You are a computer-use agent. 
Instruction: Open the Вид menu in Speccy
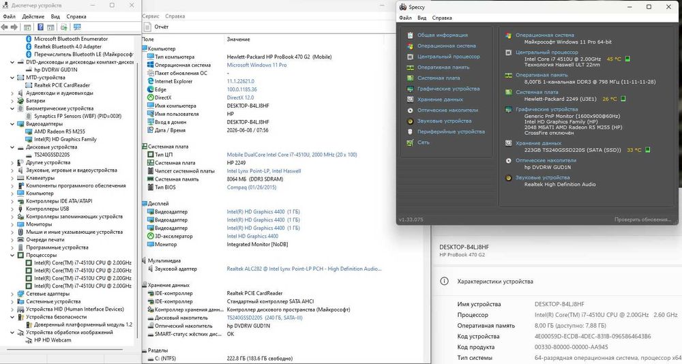click(x=422, y=18)
